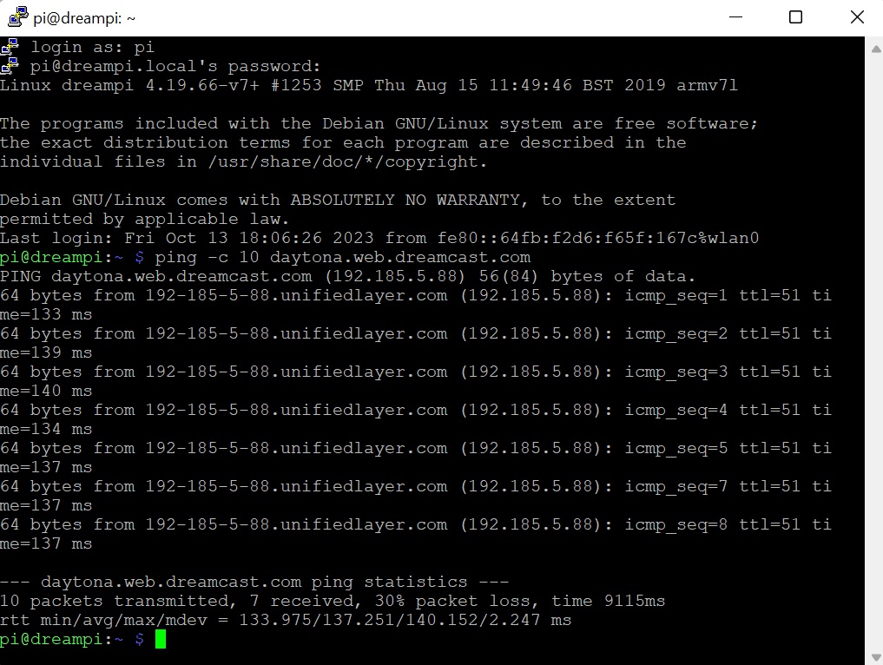Click the line with icmp_seq=2
This screenshot has height=665, width=883.
click(416, 334)
